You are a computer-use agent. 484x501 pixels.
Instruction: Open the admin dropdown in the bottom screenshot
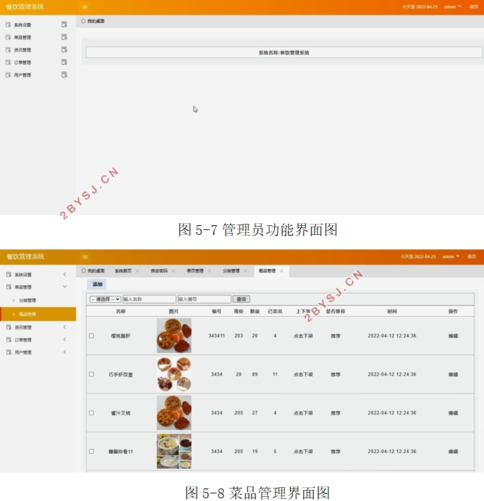pyautogui.click(x=451, y=256)
